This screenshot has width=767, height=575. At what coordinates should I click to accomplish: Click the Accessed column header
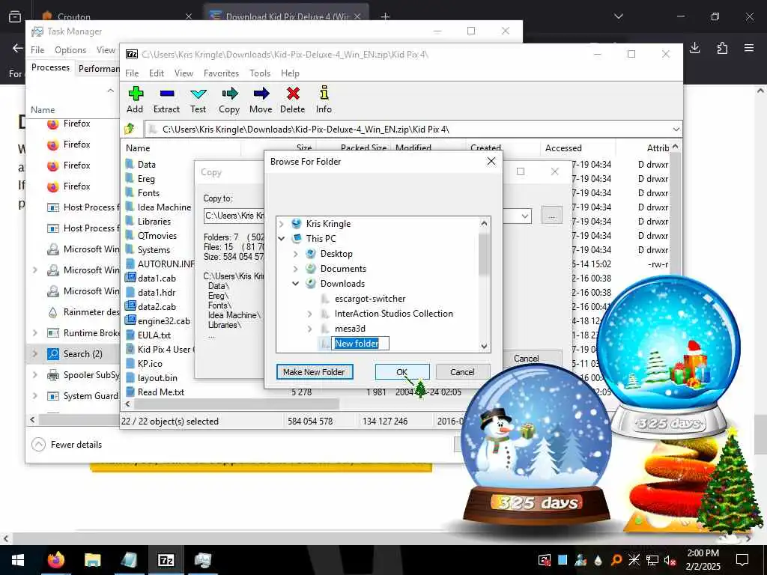tap(563, 148)
